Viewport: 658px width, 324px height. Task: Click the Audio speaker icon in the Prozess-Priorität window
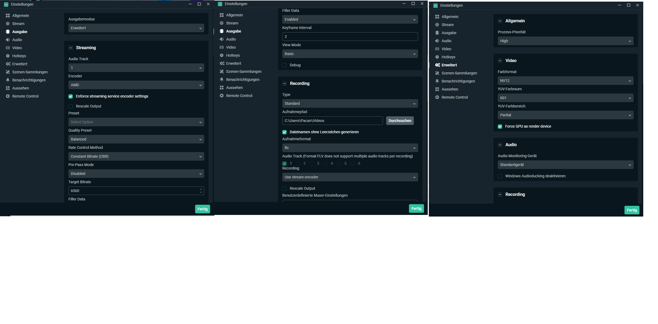pos(437,41)
